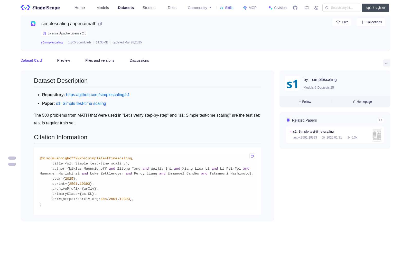Open the GitHub icon link
Screen dimensions: 411x257
295,8
